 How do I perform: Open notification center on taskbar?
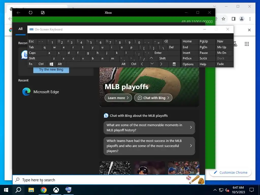[x=252, y=190]
